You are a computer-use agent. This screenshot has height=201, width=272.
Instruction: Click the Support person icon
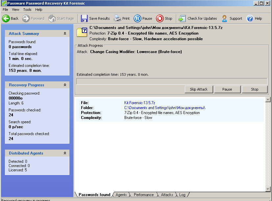[x=224, y=18]
